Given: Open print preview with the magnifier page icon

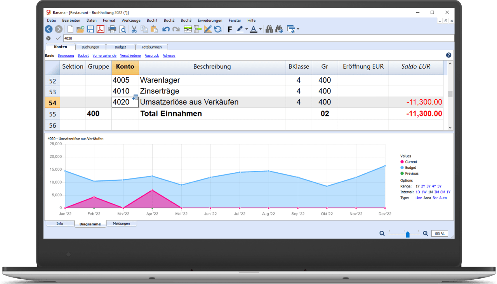Looking at the screenshot, I should pos(122,29).
